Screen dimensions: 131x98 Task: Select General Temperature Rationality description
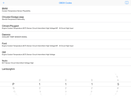13,19
